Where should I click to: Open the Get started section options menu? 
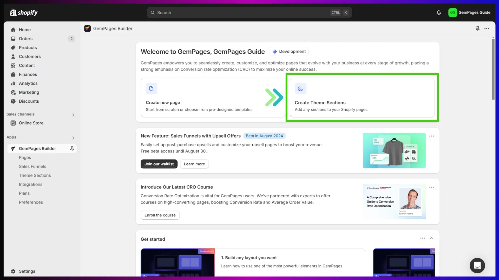point(423,238)
